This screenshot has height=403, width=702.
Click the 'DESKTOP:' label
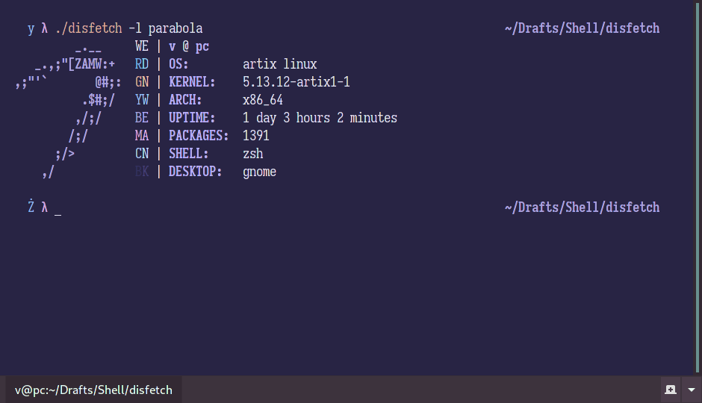[x=195, y=172]
